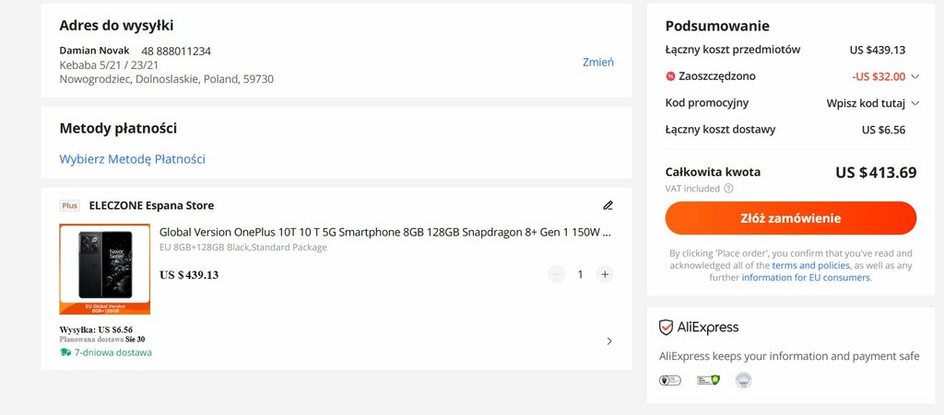
Task: Click the AliExpress shield logo icon
Action: pos(666,328)
